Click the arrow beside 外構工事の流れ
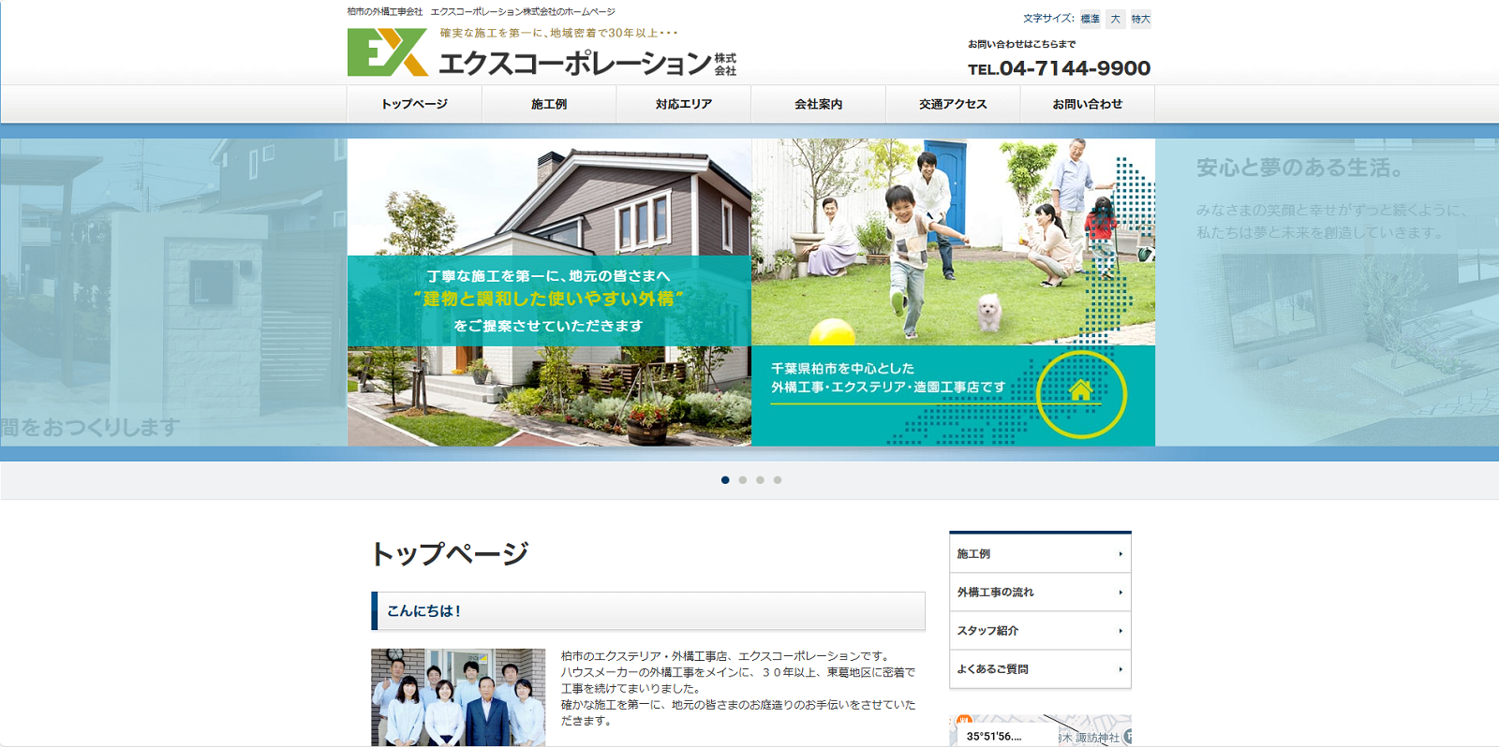Screen dimensions: 1499x747 (1121, 593)
